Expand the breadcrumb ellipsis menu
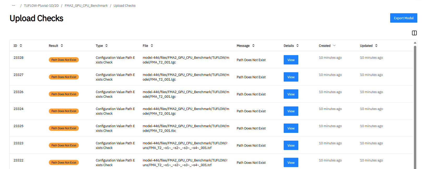The height and width of the screenshot is (169, 428). pyautogui.click(x=14, y=5)
